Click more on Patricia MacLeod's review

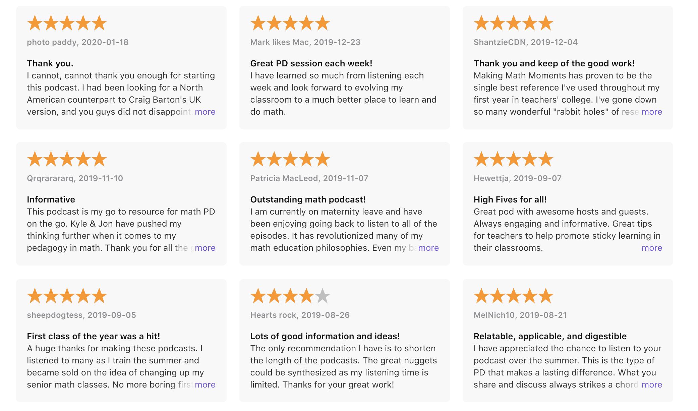point(428,248)
